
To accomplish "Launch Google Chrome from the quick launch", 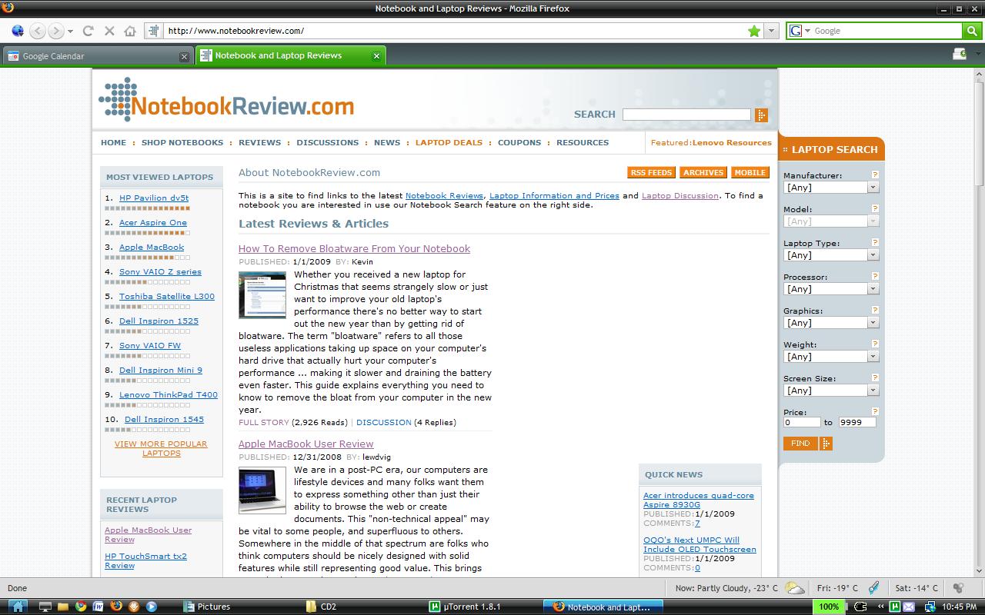I will [x=81, y=607].
